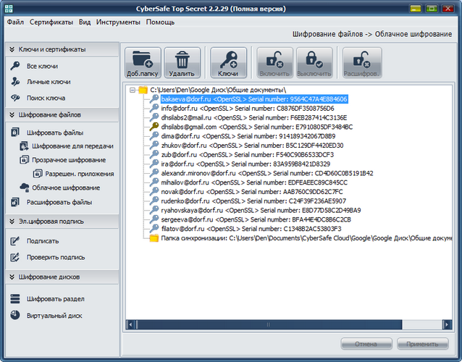Collapse the Эл.цифровая подпись section
Screen dimensions: 462x362
pos(12,222)
